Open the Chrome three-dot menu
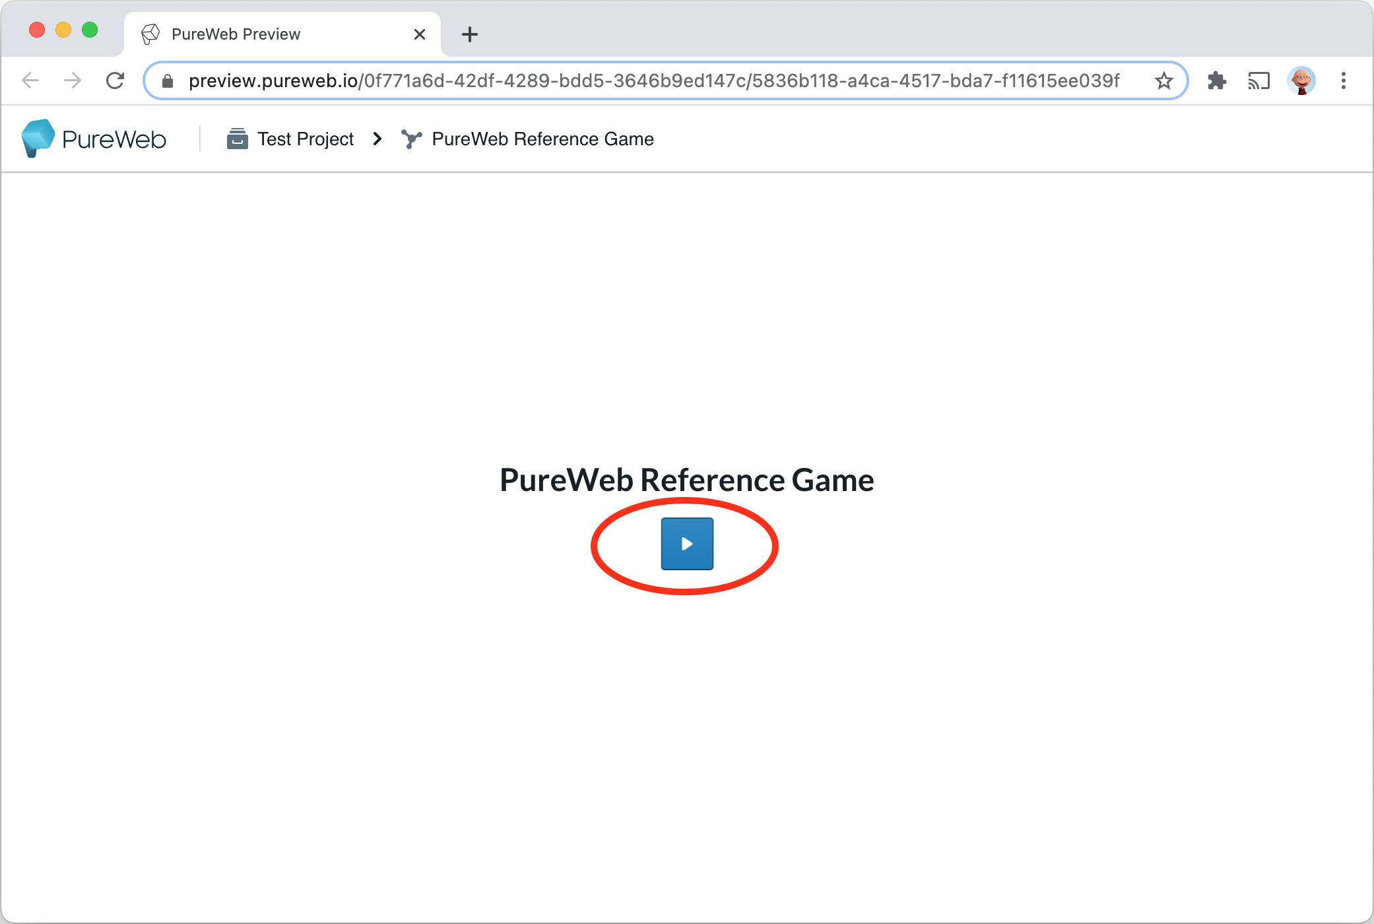The image size is (1374, 924). 1344,81
